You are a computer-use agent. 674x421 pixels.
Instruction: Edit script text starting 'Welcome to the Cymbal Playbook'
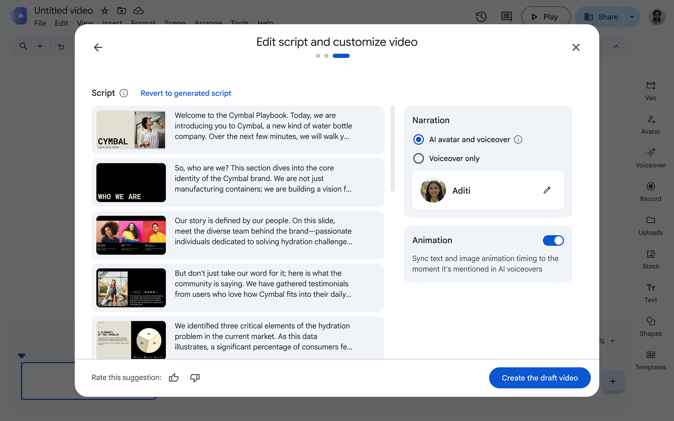[x=263, y=126]
